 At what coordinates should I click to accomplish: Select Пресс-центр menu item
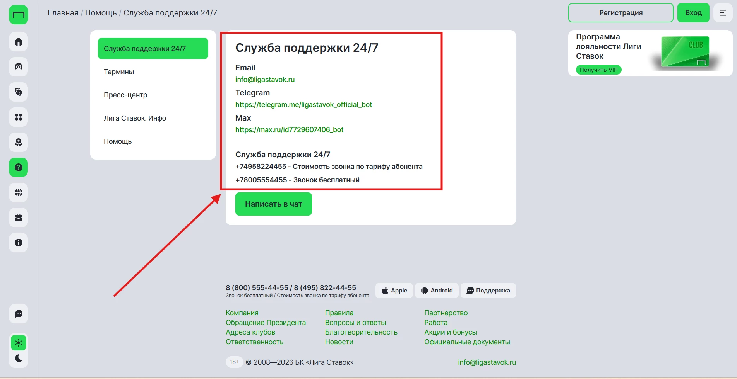pyautogui.click(x=153, y=95)
